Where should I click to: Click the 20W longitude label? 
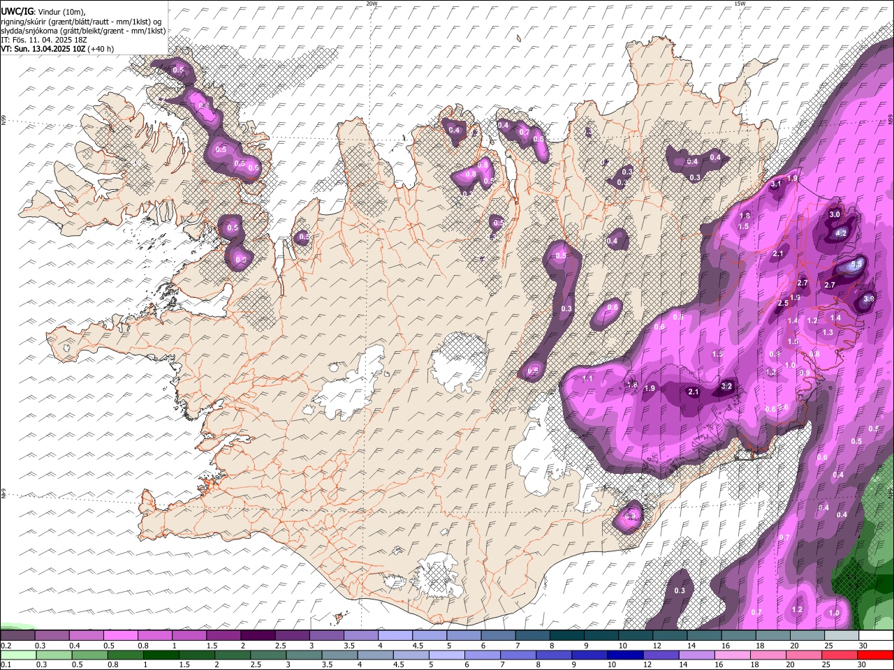click(x=372, y=3)
